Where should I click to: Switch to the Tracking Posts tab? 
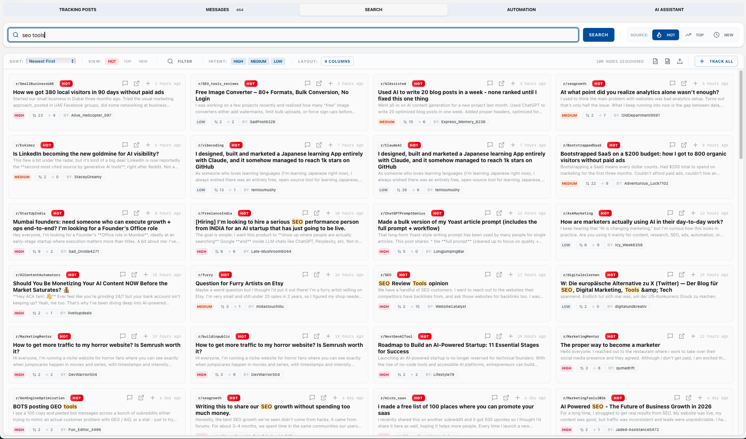pyautogui.click(x=78, y=10)
